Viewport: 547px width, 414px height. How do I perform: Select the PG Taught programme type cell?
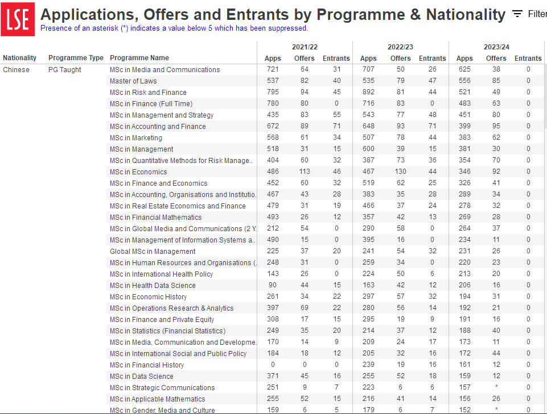tap(64, 70)
